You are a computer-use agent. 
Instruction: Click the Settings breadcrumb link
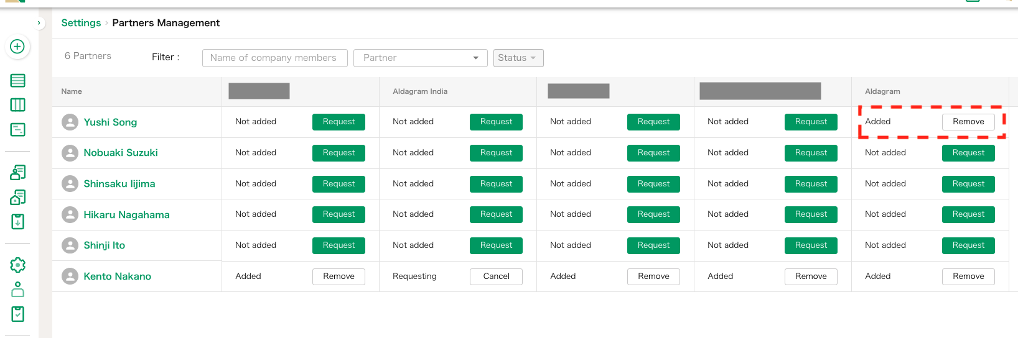[x=81, y=23]
